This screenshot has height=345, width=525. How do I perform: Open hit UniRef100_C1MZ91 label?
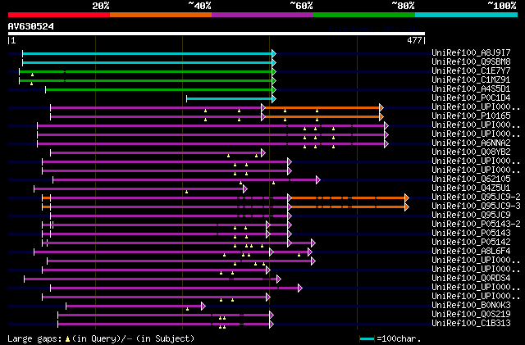471,80
